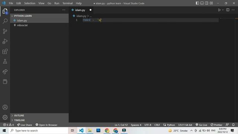Show errors and warnings in status bar
This screenshot has width=238, height=134.
[9, 125]
